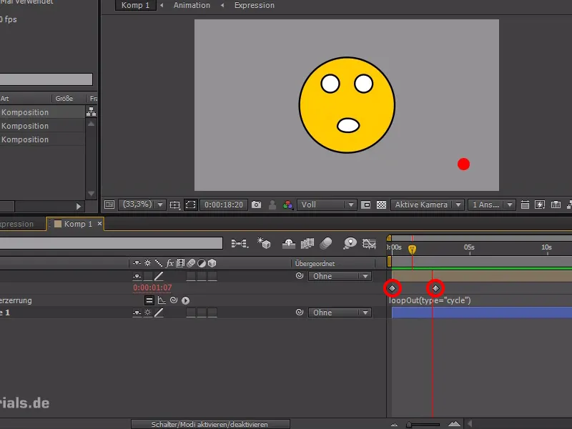Take a snapshot with camera icon

[x=257, y=204]
